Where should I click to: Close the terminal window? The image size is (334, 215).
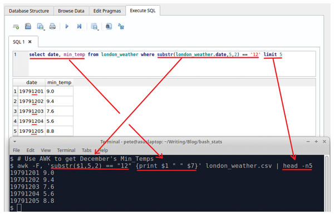pyautogui.click(x=324, y=142)
